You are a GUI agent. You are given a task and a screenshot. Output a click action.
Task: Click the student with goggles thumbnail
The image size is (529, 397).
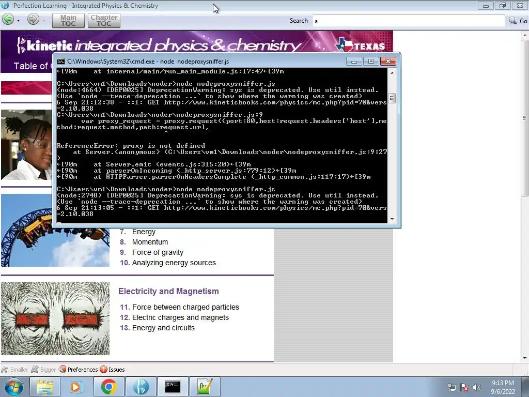(26, 145)
